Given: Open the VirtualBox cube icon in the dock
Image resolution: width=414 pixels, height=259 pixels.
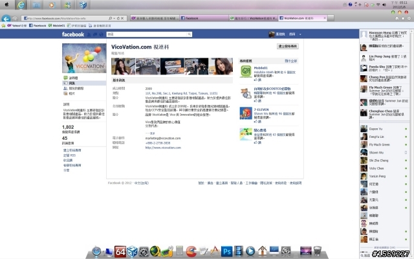Looking at the screenshot, I should coord(132,251).
